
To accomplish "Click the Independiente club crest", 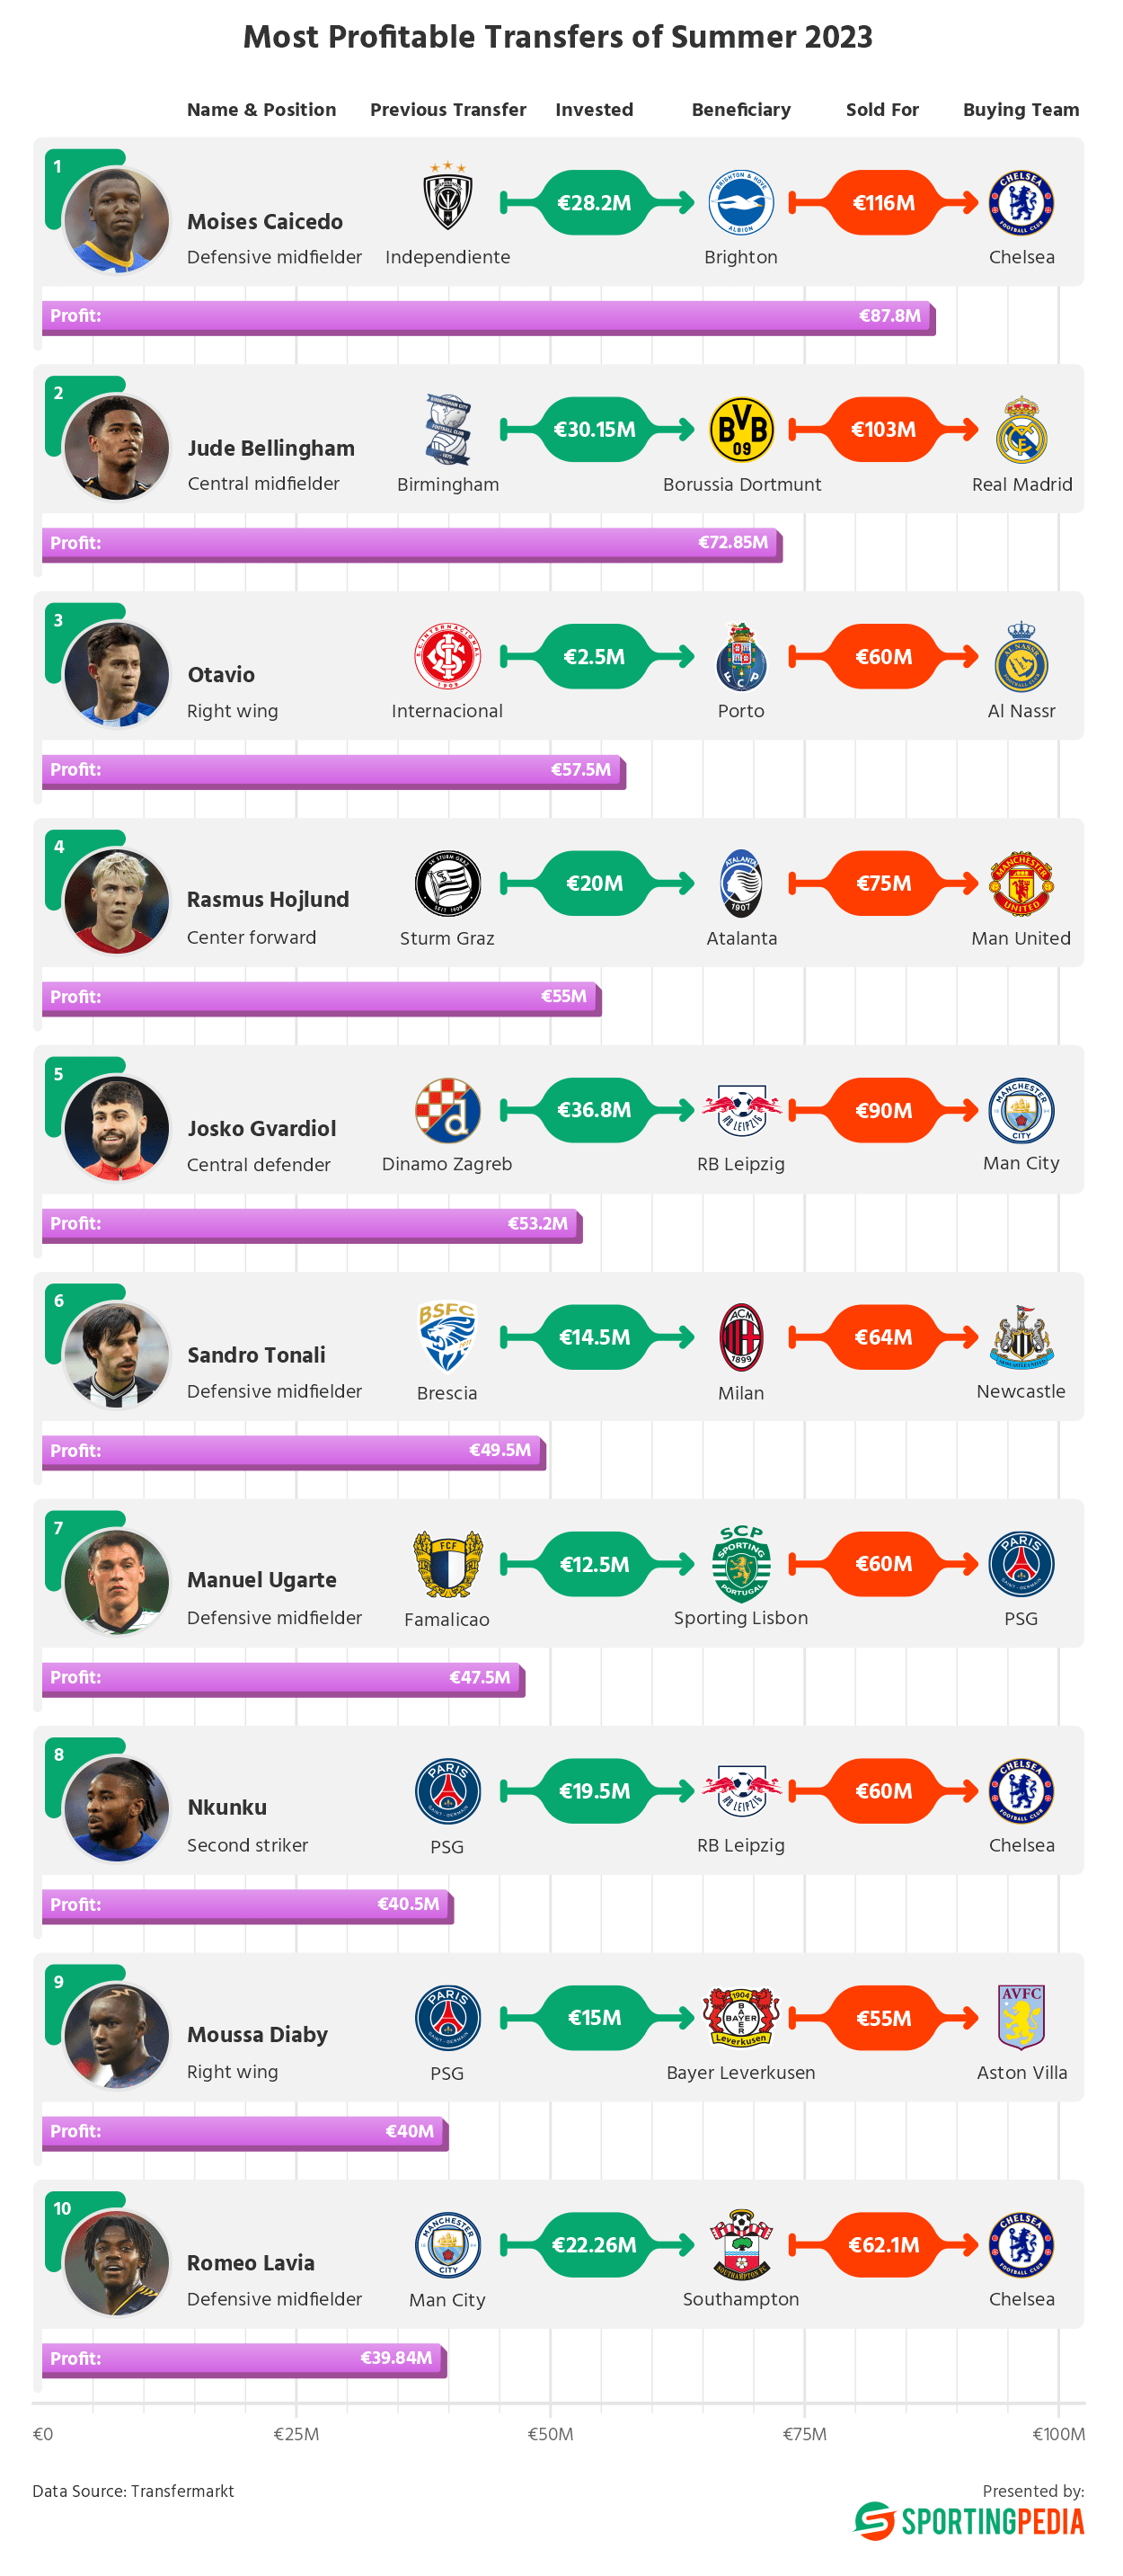I will [447, 197].
